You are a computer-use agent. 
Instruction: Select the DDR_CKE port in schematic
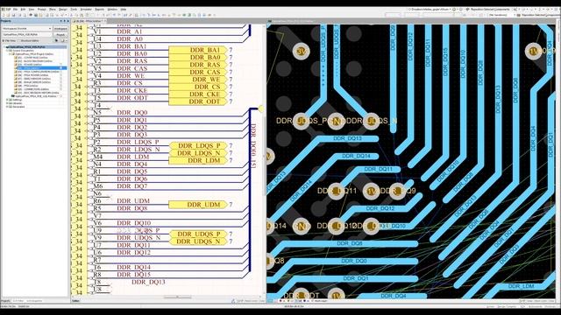(x=198, y=94)
